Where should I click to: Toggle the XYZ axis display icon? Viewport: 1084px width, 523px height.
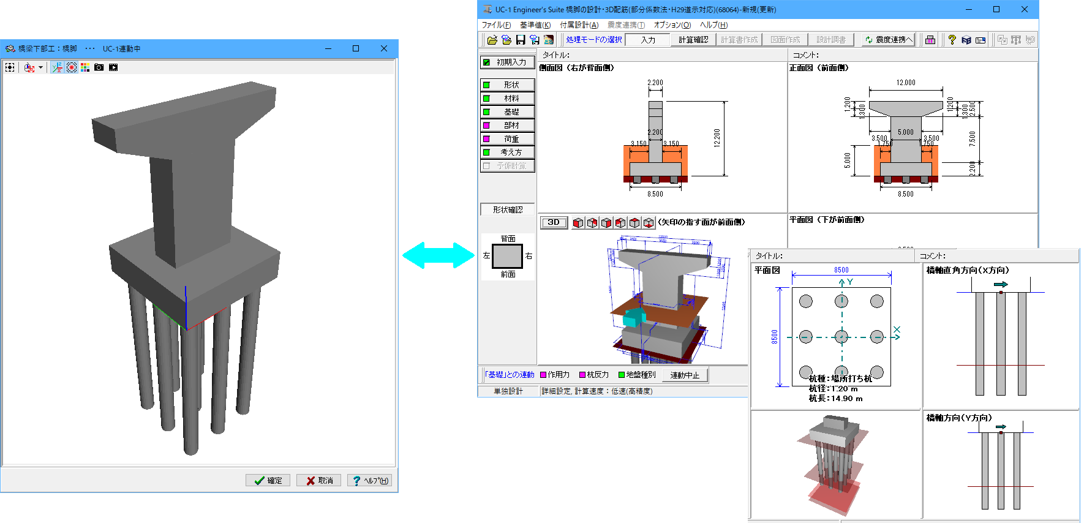click(57, 67)
